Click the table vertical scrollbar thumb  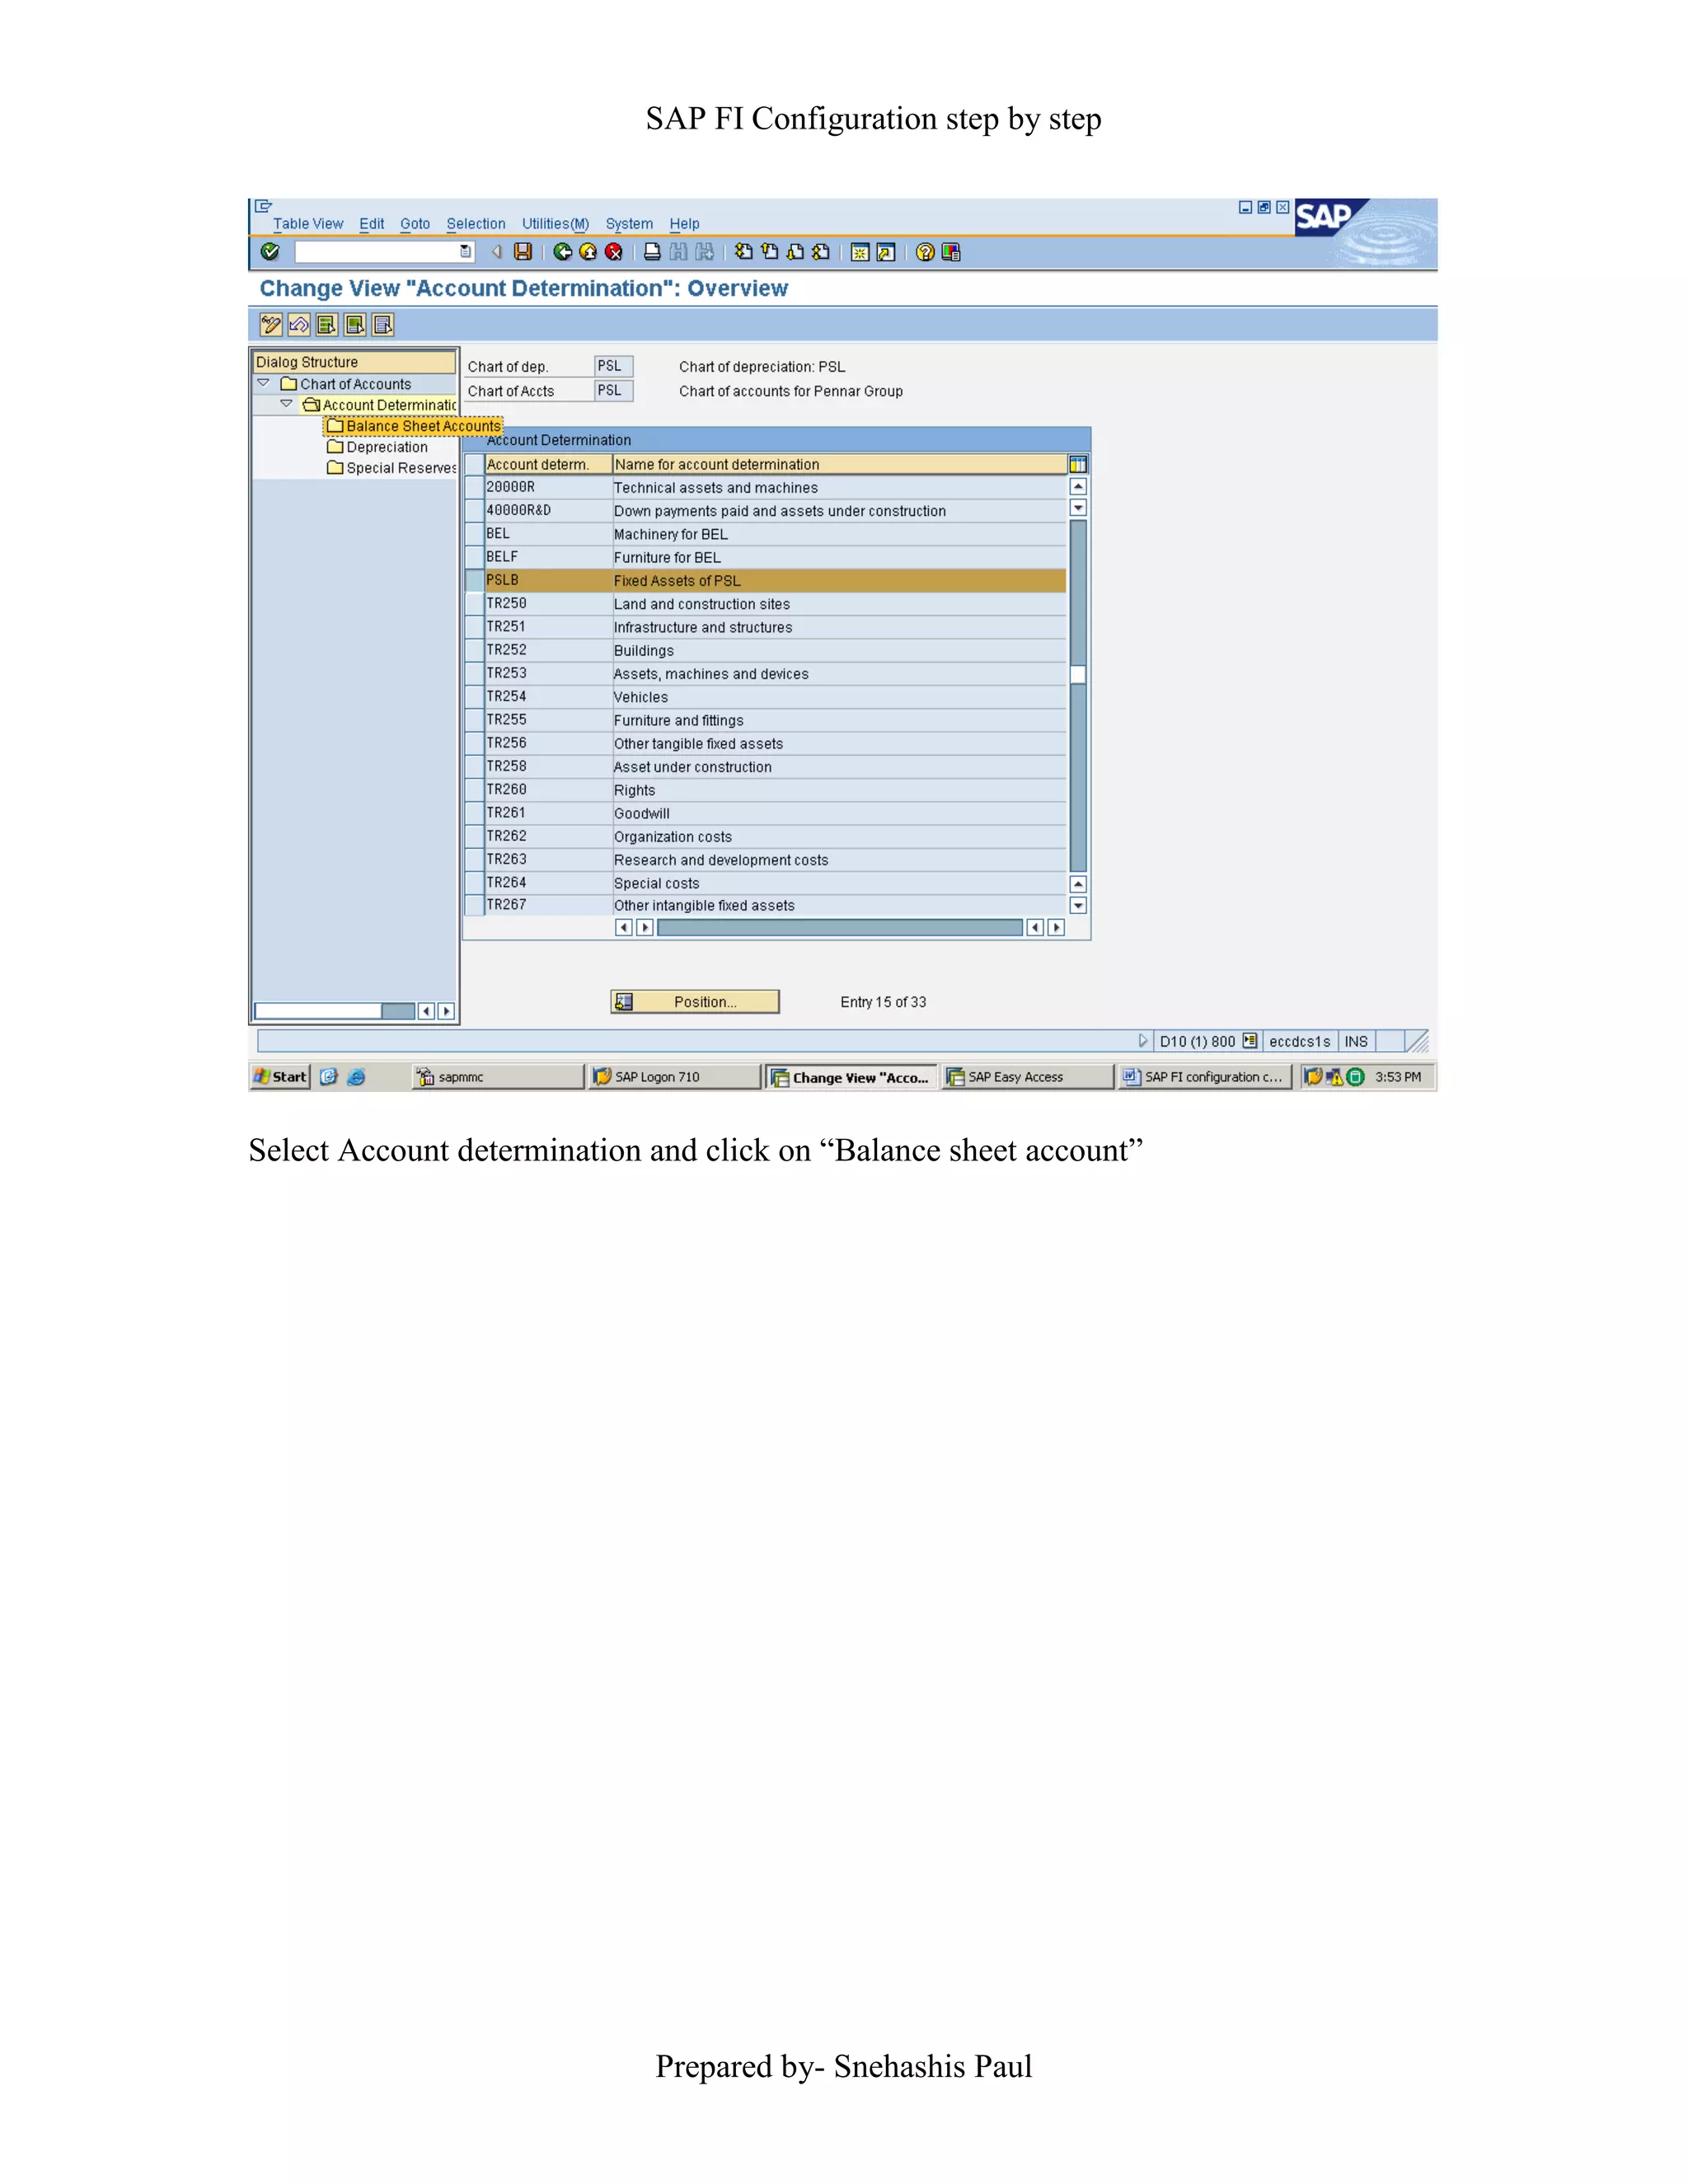[x=1078, y=674]
